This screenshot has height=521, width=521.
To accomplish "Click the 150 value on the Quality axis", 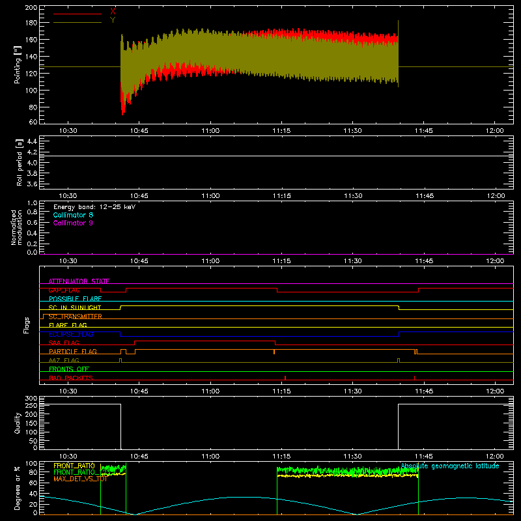I will (31, 423).
